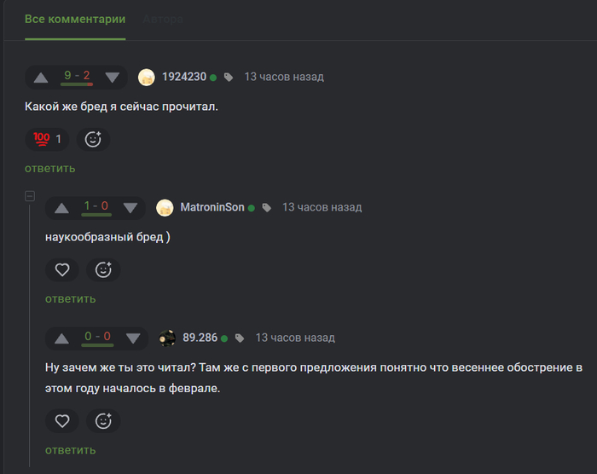Click ответить under 89.286's comment
Viewport: 597px width, 474px height.
71,450
